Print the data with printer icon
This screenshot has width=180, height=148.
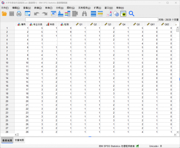click(19, 14)
